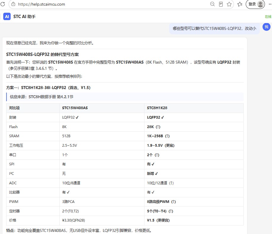Click the SPI row label
This screenshot has height=234, width=272.
[12, 164]
